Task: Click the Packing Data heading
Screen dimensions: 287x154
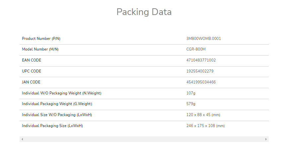Action: tap(144, 12)
